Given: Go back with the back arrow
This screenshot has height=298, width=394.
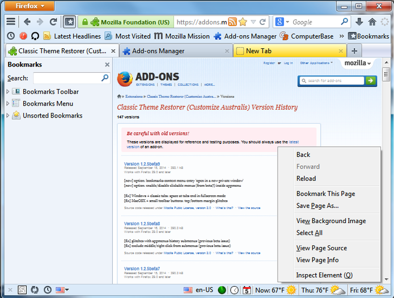Looking at the screenshot, I should click(x=27, y=22).
